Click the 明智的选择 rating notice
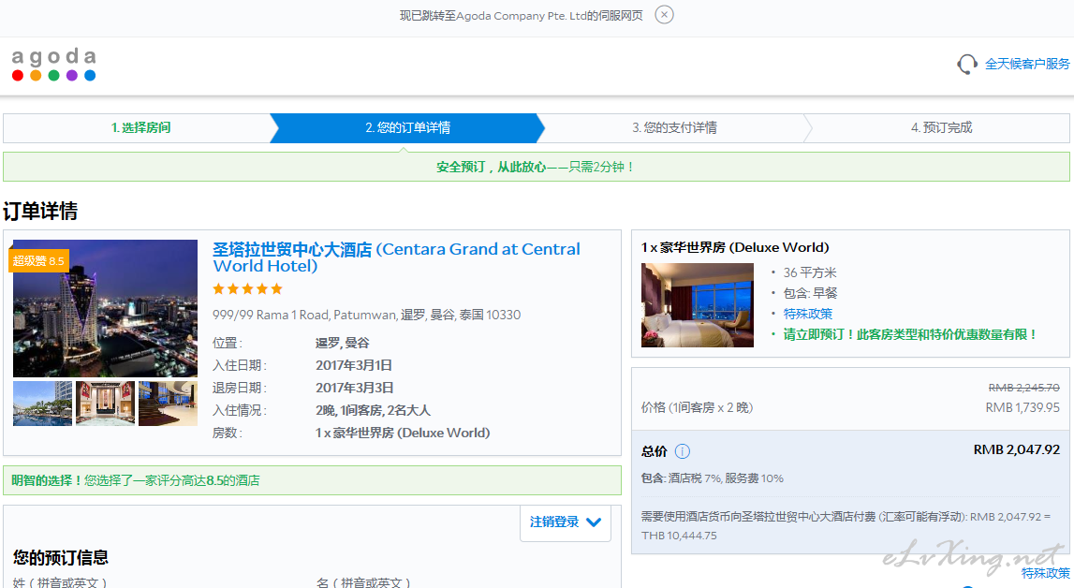Viewport: 1074px width, 588px height. coord(313,480)
